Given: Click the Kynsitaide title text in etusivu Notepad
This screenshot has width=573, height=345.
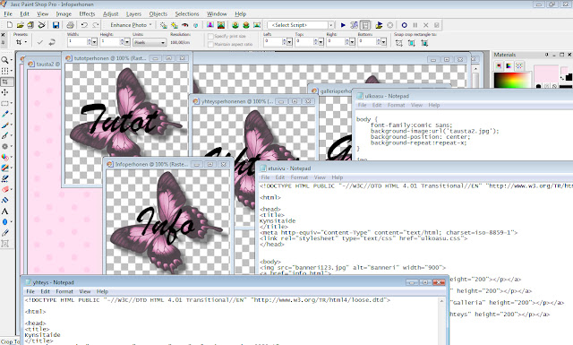Looking at the screenshot, I should click(x=278, y=221).
